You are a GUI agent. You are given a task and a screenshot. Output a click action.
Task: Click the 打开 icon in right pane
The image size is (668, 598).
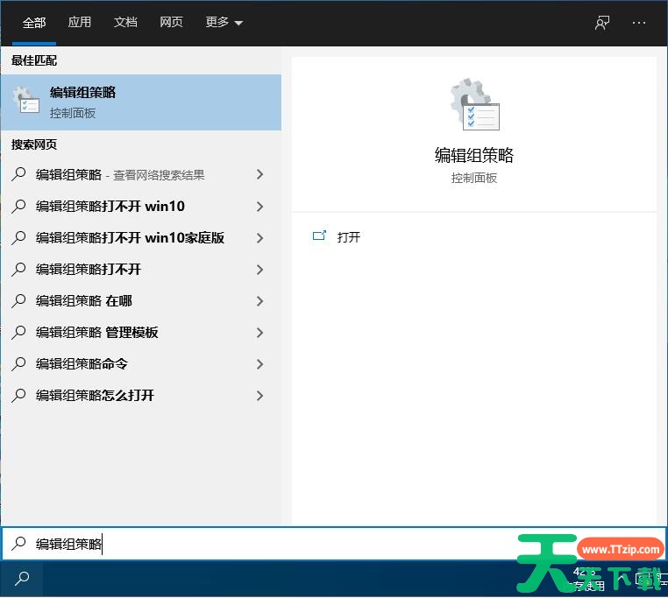click(319, 236)
